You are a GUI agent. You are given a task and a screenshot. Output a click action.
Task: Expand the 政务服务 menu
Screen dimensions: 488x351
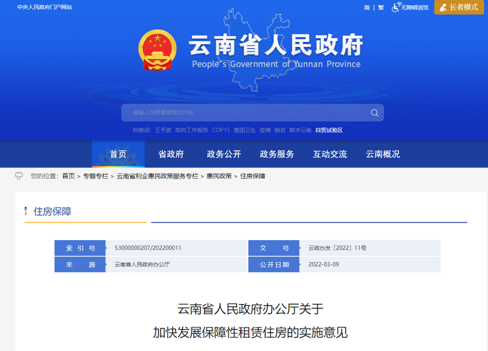[277, 154]
